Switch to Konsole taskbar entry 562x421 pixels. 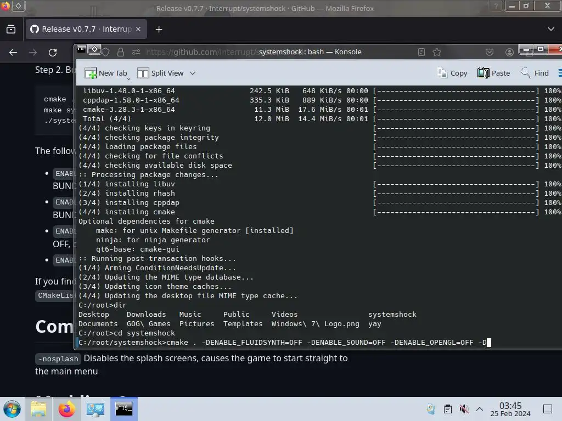click(123, 409)
